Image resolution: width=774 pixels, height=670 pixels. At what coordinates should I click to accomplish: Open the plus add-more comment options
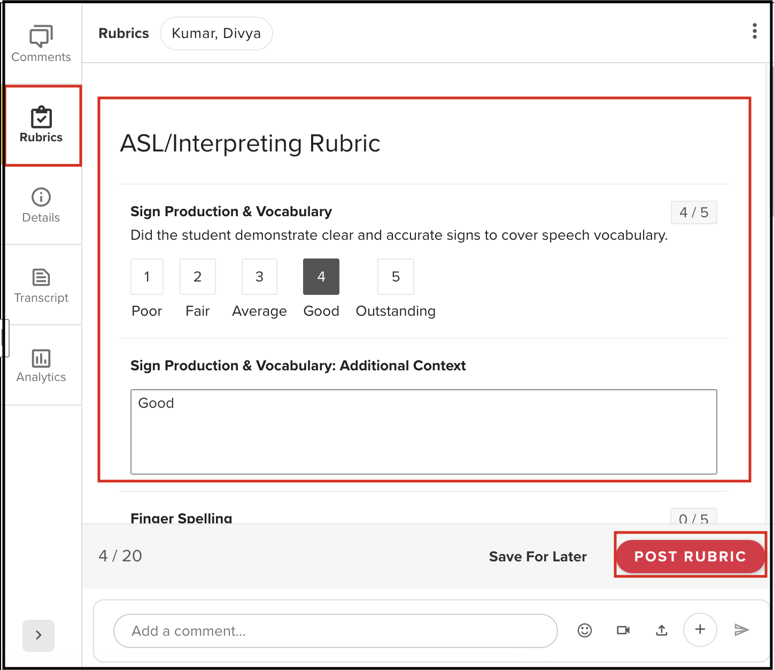[x=700, y=630]
